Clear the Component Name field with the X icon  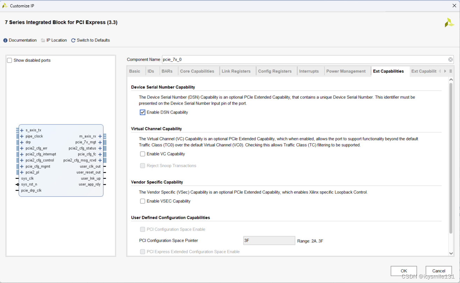[451, 60]
